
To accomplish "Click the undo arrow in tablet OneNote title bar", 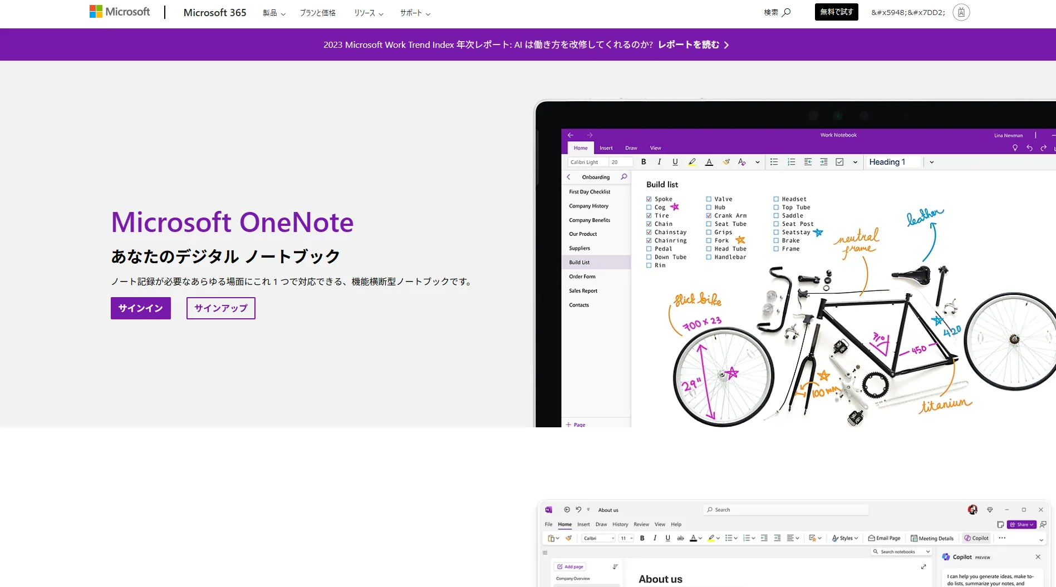I will tap(1029, 148).
